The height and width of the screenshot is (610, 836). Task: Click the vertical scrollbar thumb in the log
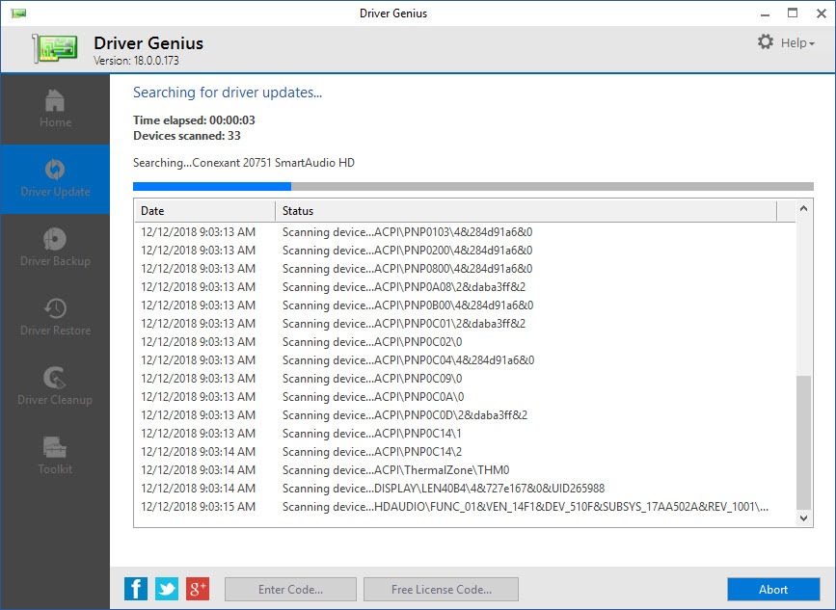click(x=803, y=442)
